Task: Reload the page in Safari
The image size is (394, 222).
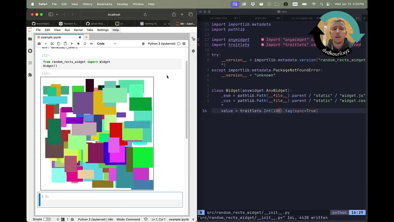Action: [145, 14]
